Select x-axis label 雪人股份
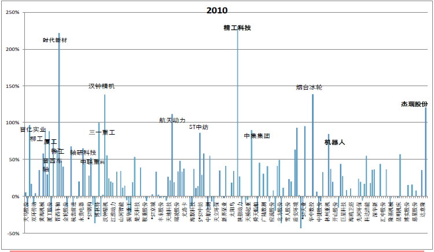 click(288, 212)
